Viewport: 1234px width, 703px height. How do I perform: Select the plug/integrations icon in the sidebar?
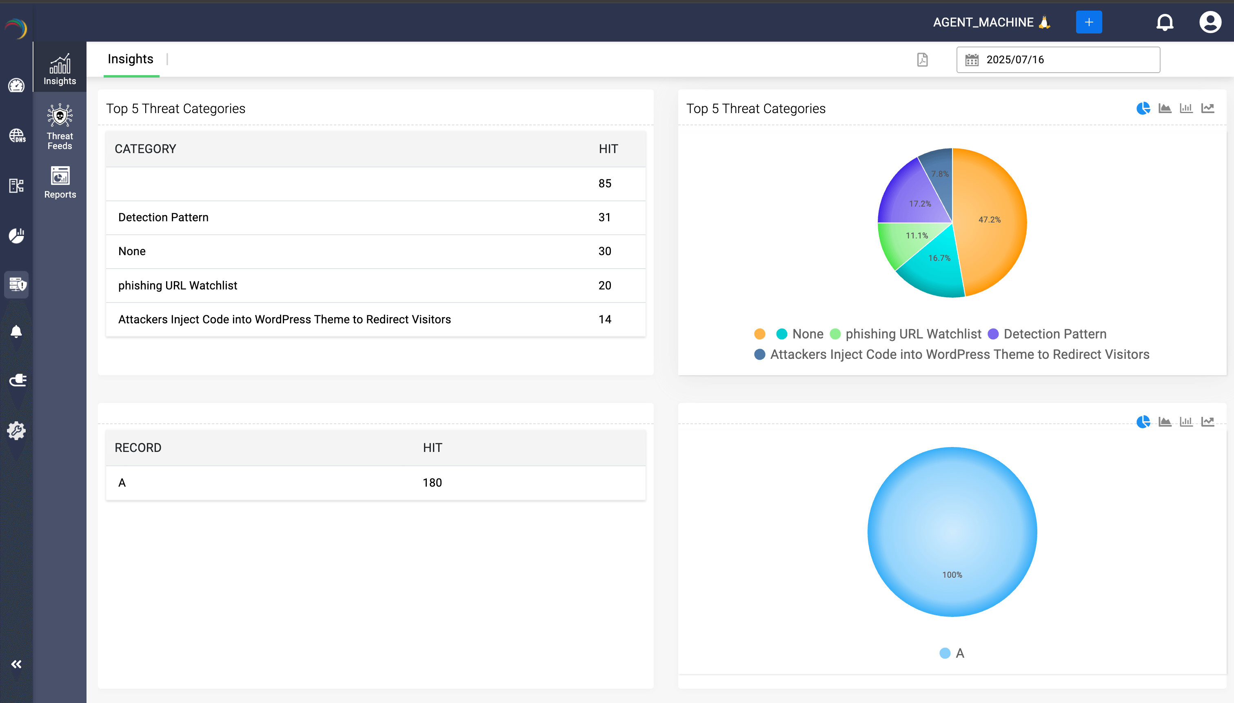[18, 380]
